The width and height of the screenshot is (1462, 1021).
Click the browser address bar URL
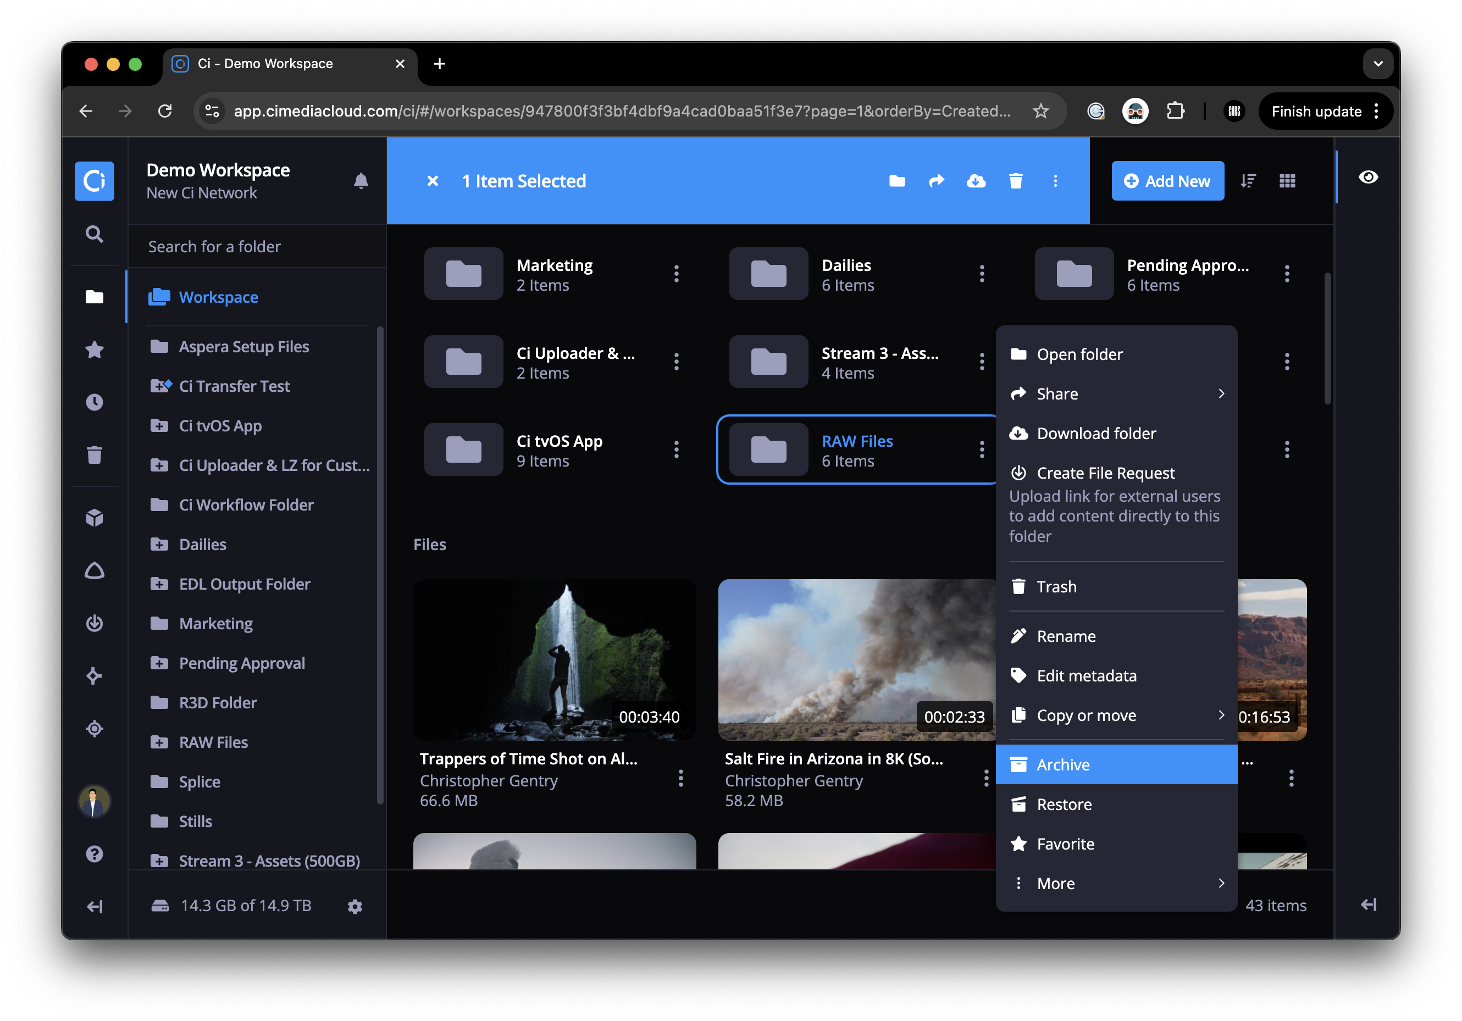coord(622,112)
